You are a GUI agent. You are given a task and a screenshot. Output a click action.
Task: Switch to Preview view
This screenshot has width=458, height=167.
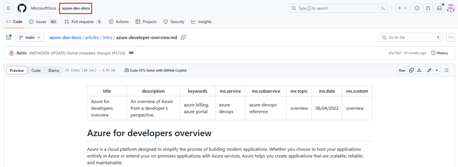click(17, 70)
